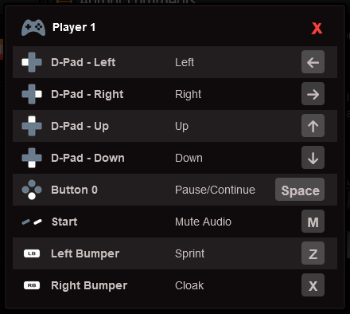Select the D-Pad Down icon
This screenshot has height=314, width=350.
32,158
